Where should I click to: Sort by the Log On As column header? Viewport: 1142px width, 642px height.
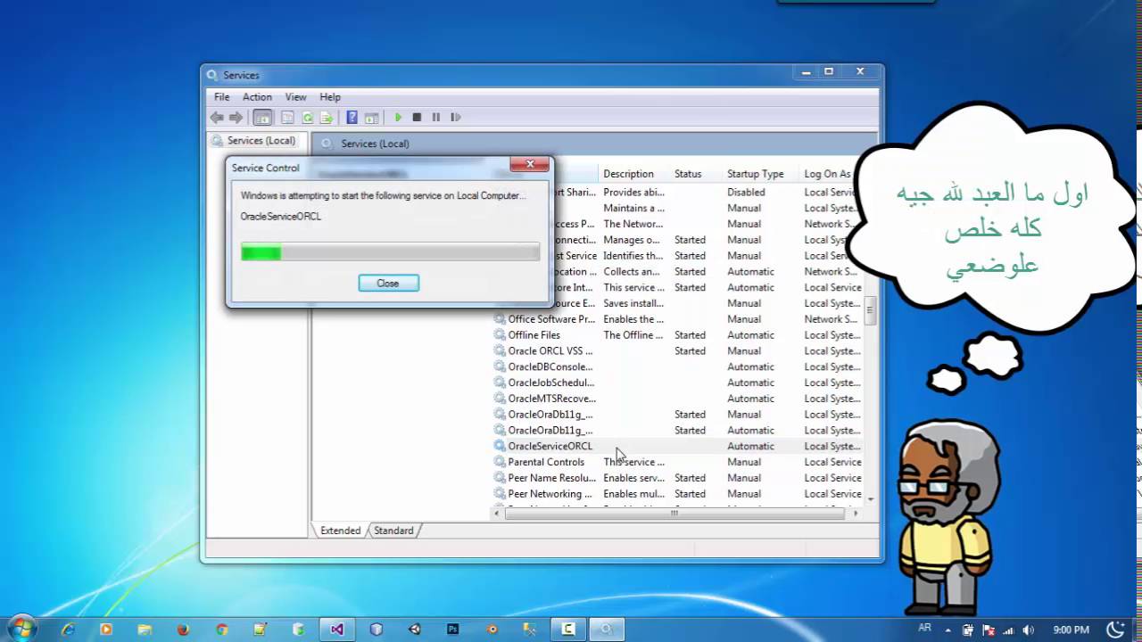[827, 174]
